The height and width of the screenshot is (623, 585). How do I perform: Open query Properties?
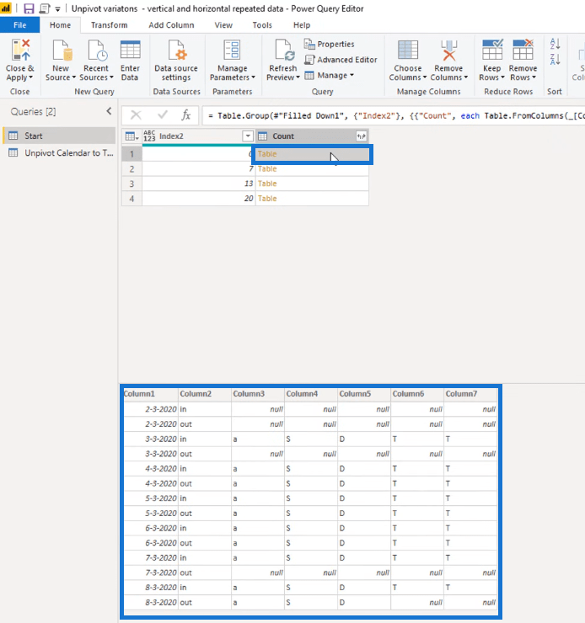[x=329, y=44]
